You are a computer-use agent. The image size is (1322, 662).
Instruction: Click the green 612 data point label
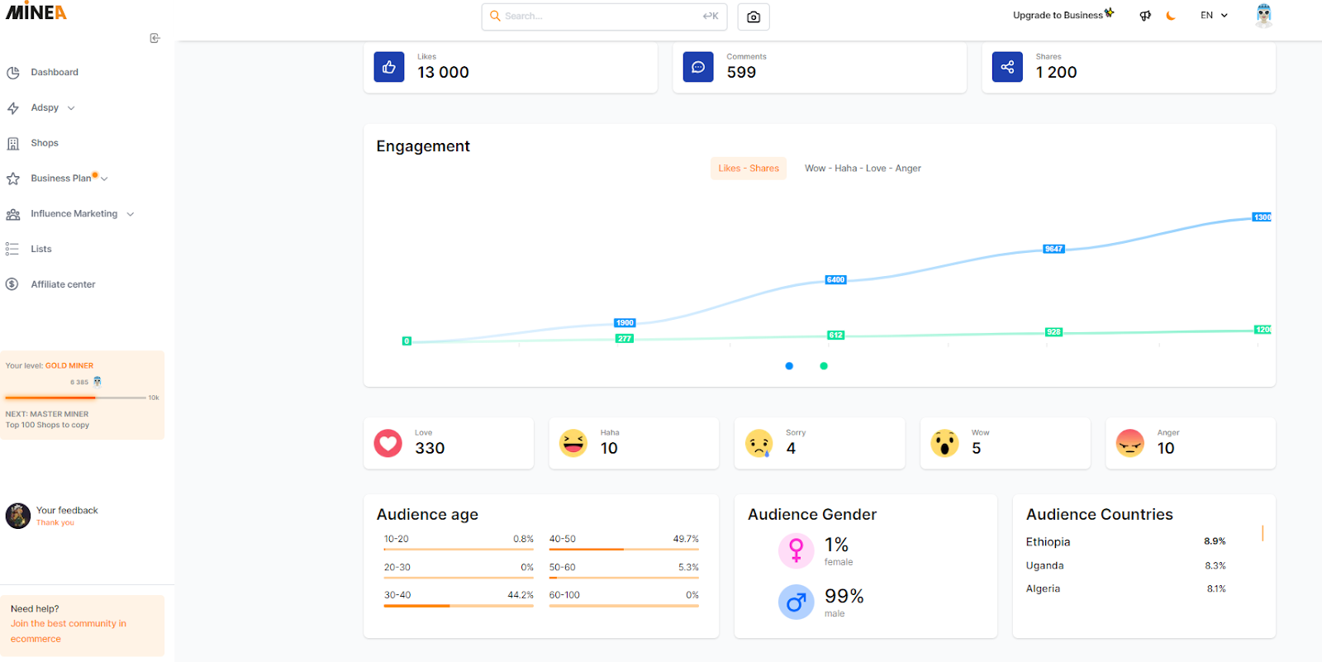coord(836,336)
